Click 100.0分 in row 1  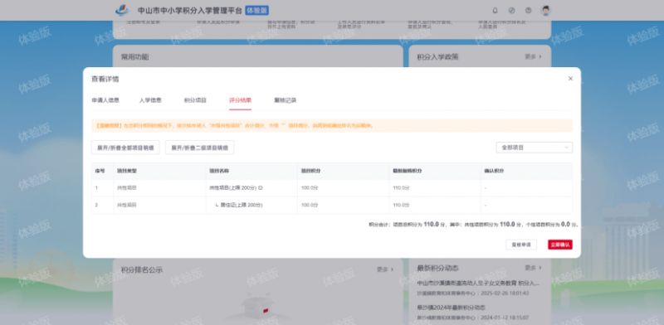(x=309, y=187)
